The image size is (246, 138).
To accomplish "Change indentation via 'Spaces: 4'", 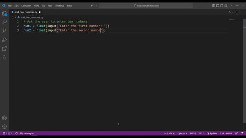I will pyautogui.click(x=183, y=133).
